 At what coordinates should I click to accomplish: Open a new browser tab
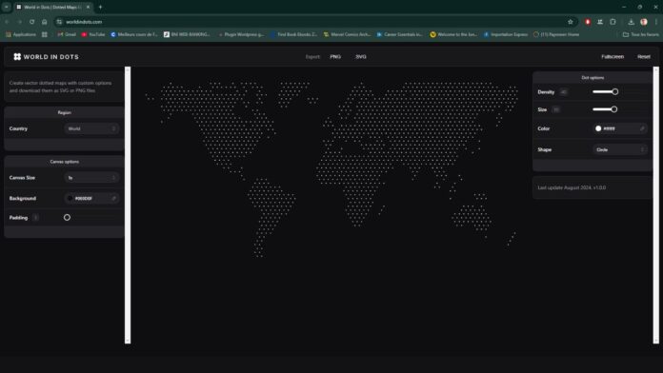[x=100, y=8]
